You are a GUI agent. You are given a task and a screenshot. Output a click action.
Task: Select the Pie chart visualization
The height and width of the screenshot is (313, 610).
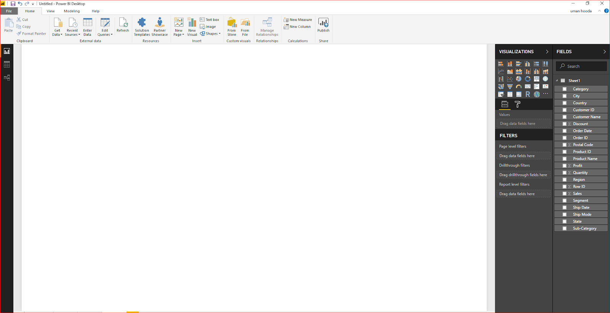pos(519,79)
